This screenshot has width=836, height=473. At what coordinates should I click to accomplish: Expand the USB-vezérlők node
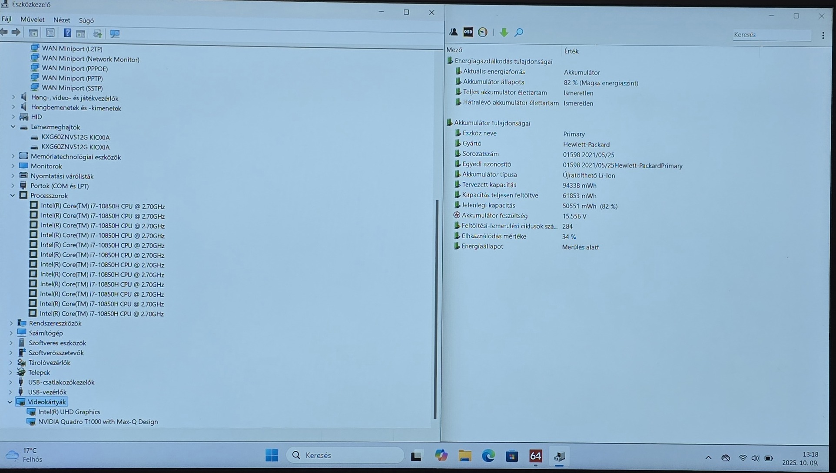coord(11,392)
